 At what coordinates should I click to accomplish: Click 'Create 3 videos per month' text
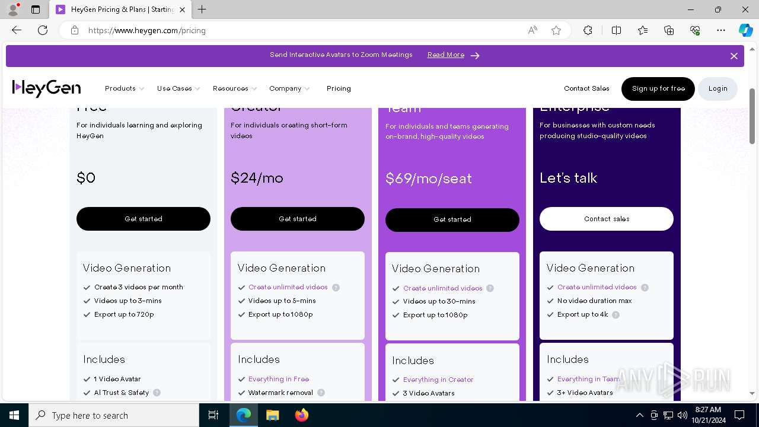[139, 287]
